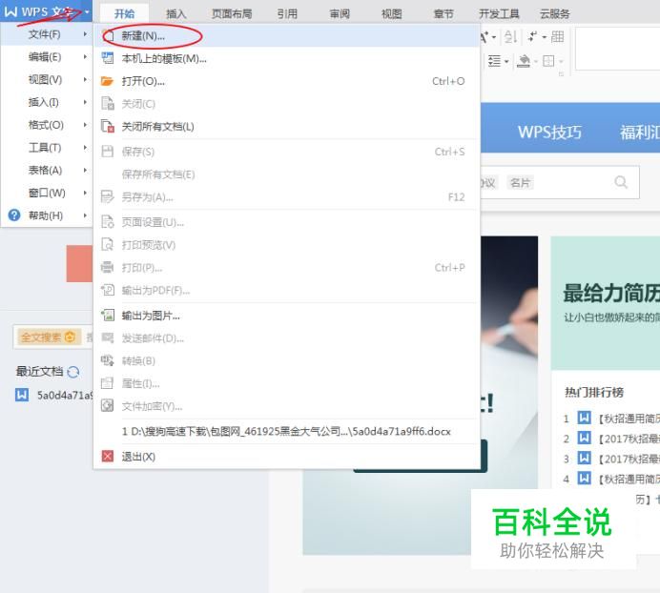
Task: Open recent document 5a0d4a71a9 in sidebar list
Action: [x=53, y=395]
